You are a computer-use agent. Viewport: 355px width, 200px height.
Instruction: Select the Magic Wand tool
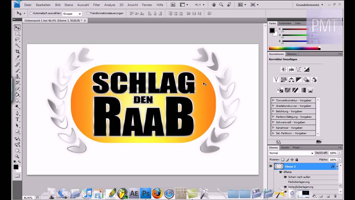pyautogui.click(x=17, y=46)
